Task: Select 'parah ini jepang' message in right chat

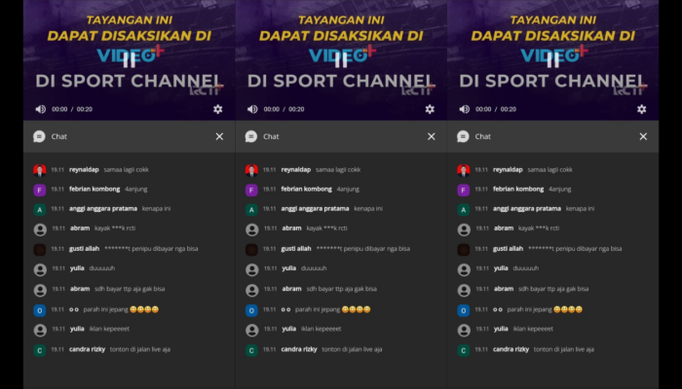Action: [545, 309]
